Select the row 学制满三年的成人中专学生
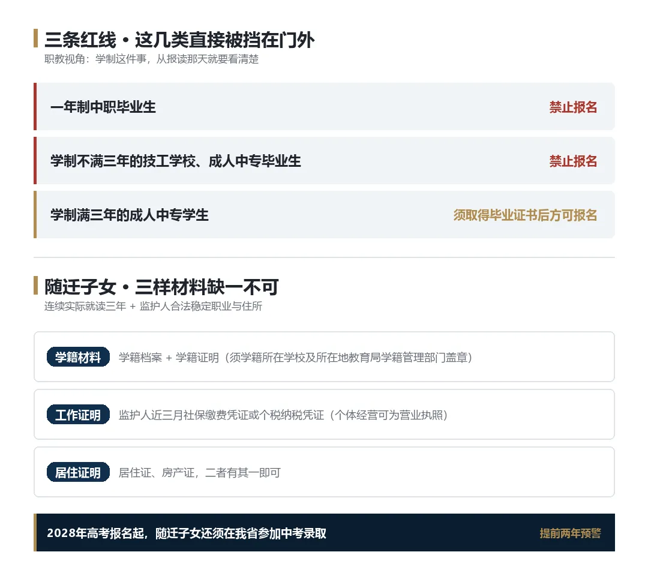 point(324,214)
